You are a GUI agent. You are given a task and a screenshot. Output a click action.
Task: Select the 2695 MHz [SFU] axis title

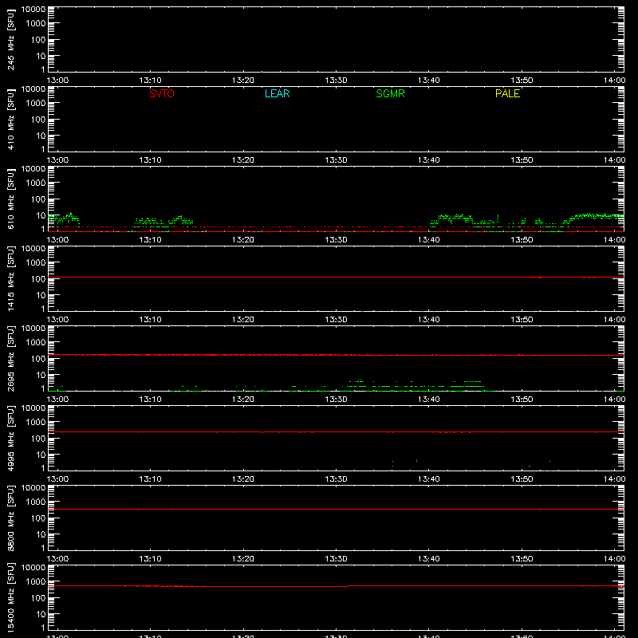pos(11,358)
